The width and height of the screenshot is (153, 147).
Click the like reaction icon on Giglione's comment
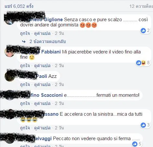click(143, 31)
